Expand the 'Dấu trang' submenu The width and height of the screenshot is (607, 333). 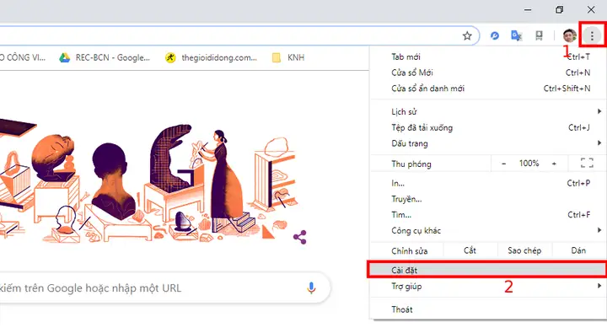pyautogui.click(x=488, y=143)
